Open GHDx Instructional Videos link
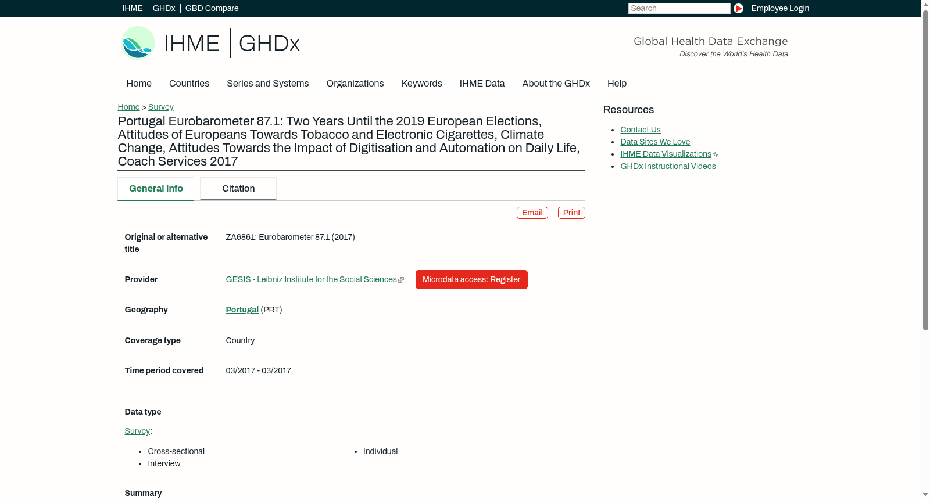Viewport: 930px width, 500px height. (668, 166)
